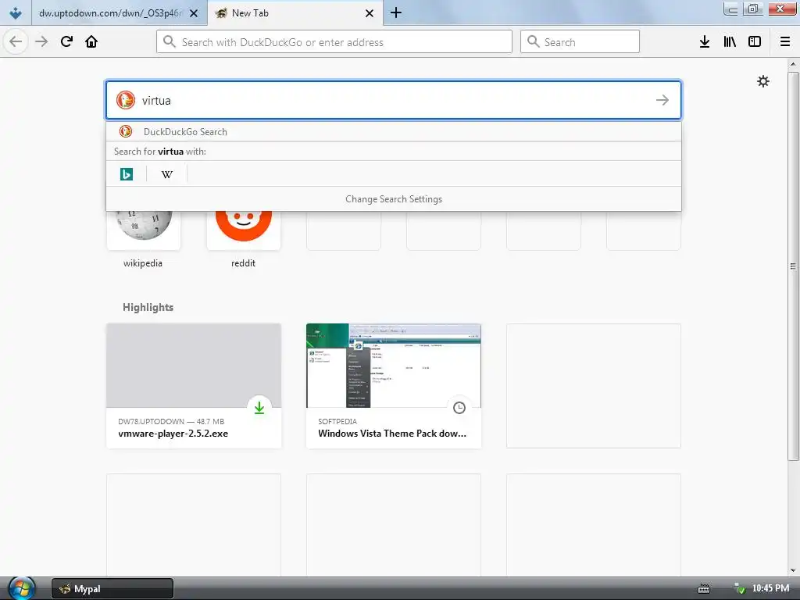The width and height of the screenshot is (800, 600).
Task: Select the Mypal taskbar button
Action: point(112,589)
